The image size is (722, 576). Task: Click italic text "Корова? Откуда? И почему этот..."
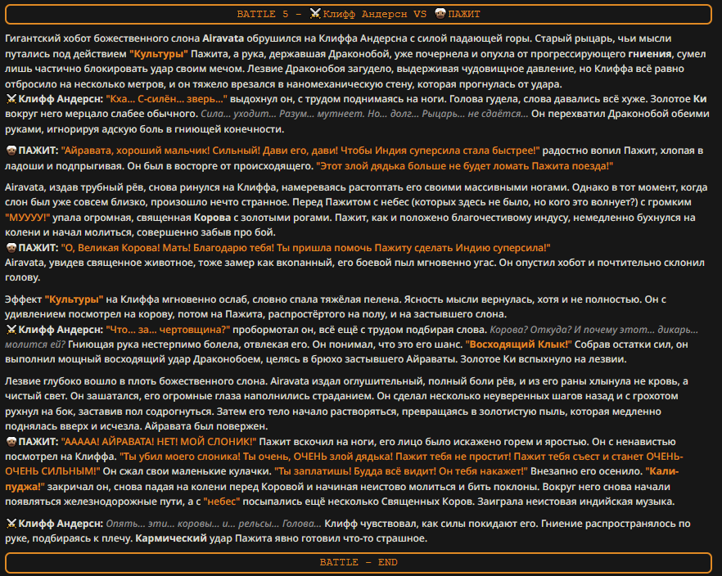point(573,330)
